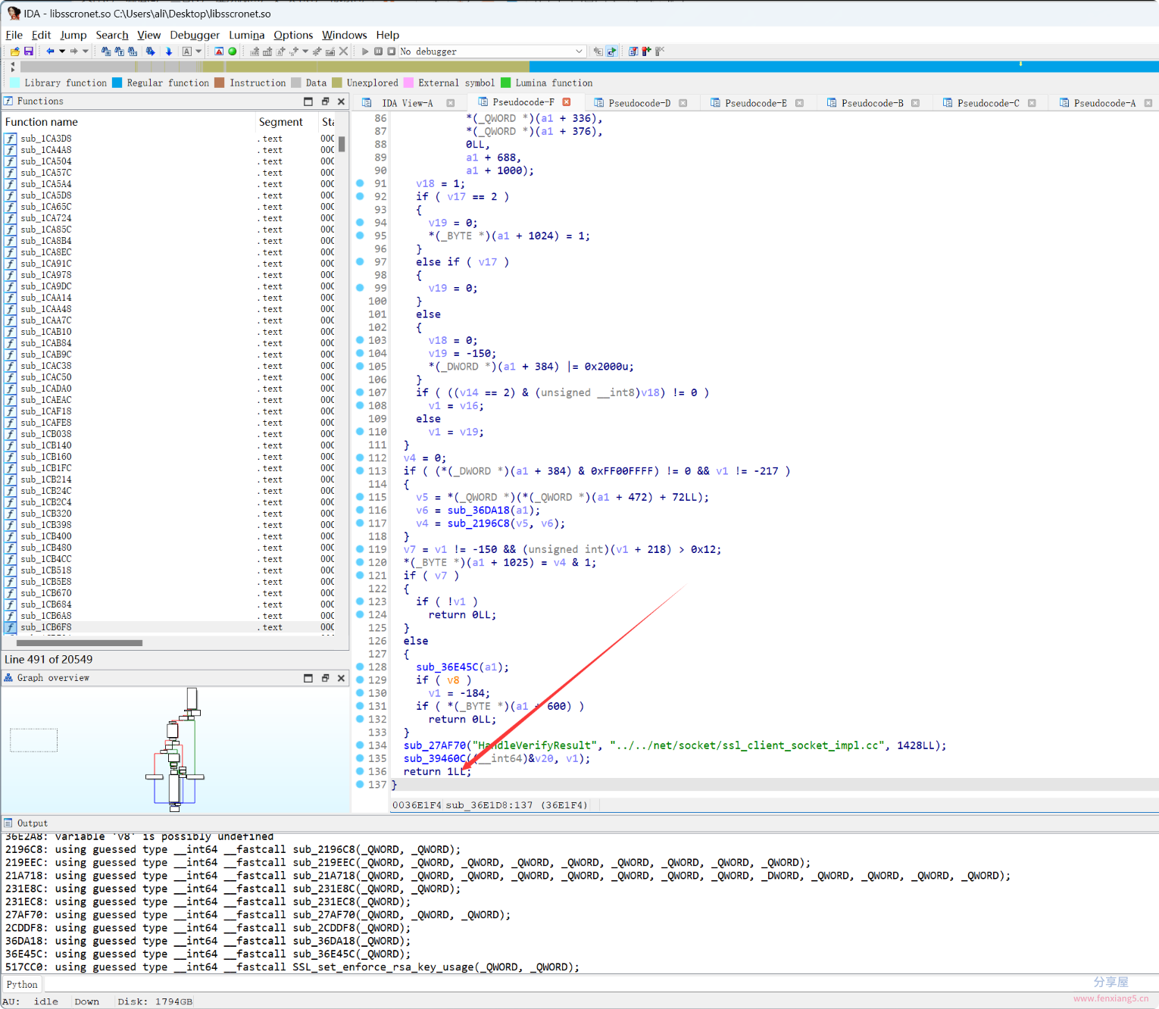Click the Save database icon
Viewport: 1159px width, 1009px height.
pyautogui.click(x=29, y=52)
